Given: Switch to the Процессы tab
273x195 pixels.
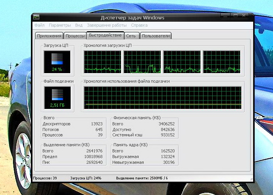Looking at the screenshot, I should (x=75, y=36).
